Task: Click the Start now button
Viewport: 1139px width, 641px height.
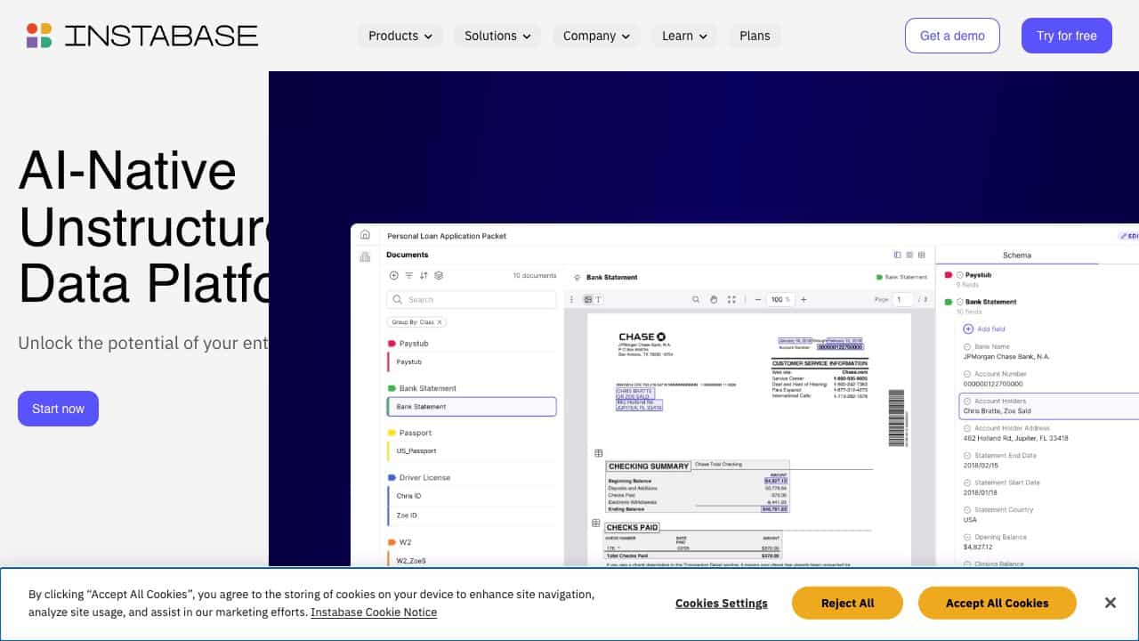Action: pyautogui.click(x=58, y=409)
